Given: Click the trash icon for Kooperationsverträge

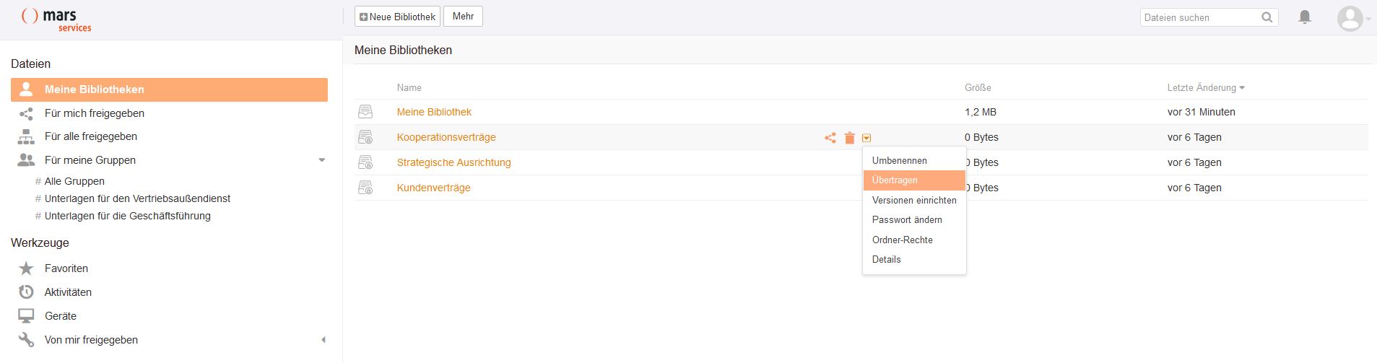Looking at the screenshot, I should click(850, 138).
